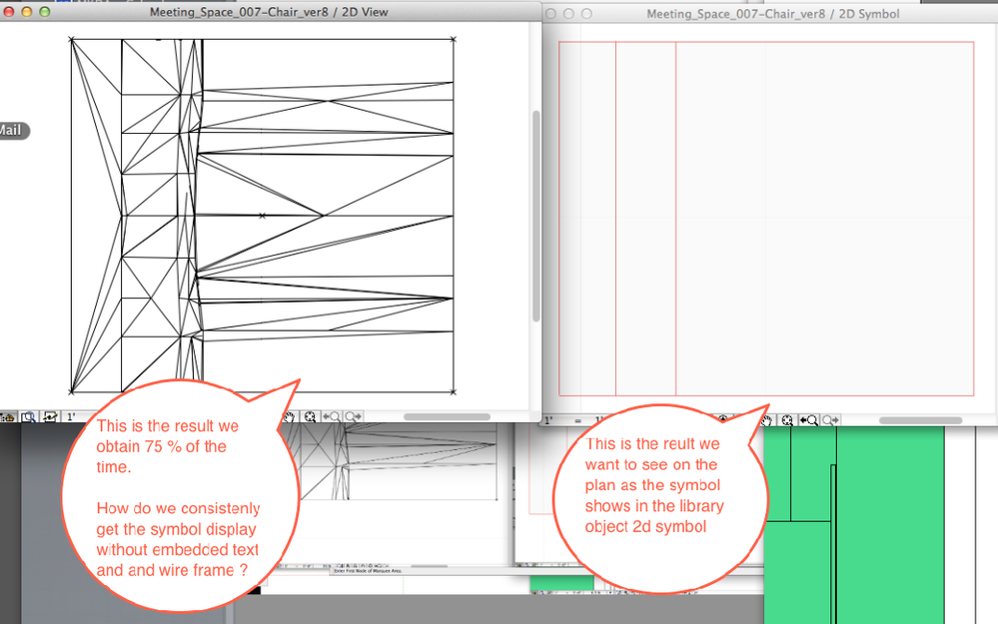Select the pan tool in the 2D Symbol window

(x=765, y=419)
